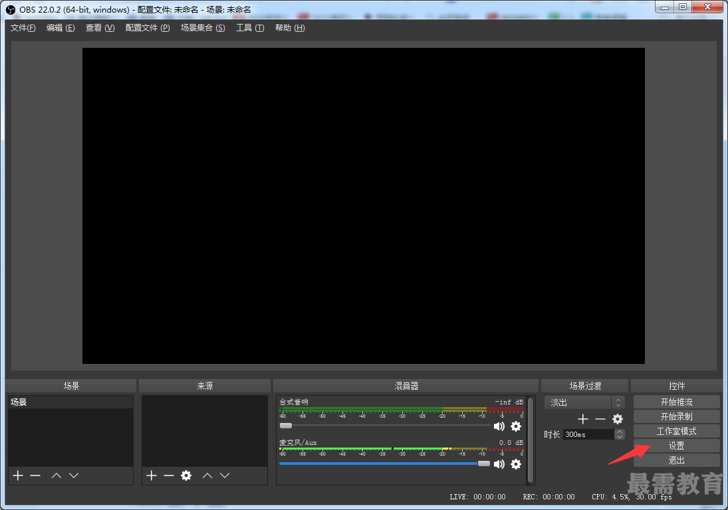
Task: Click the 场景过渡 panel header
Action: tap(585, 386)
